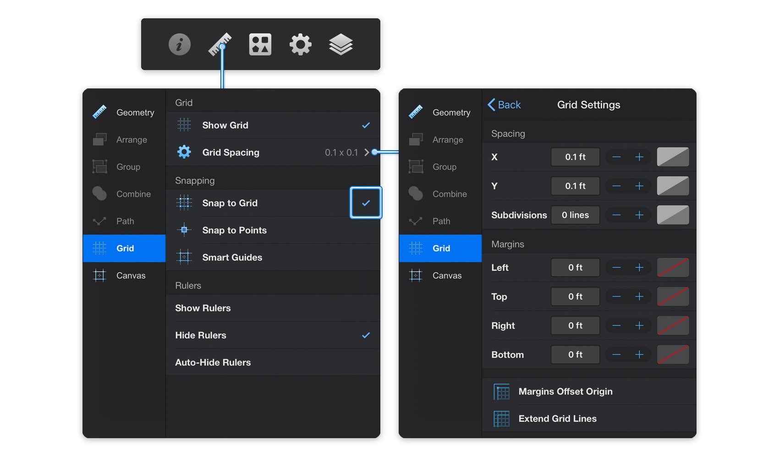Toggle the Snap to Grid checkmark
The width and height of the screenshot is (779, 456).
pos(366,203)
